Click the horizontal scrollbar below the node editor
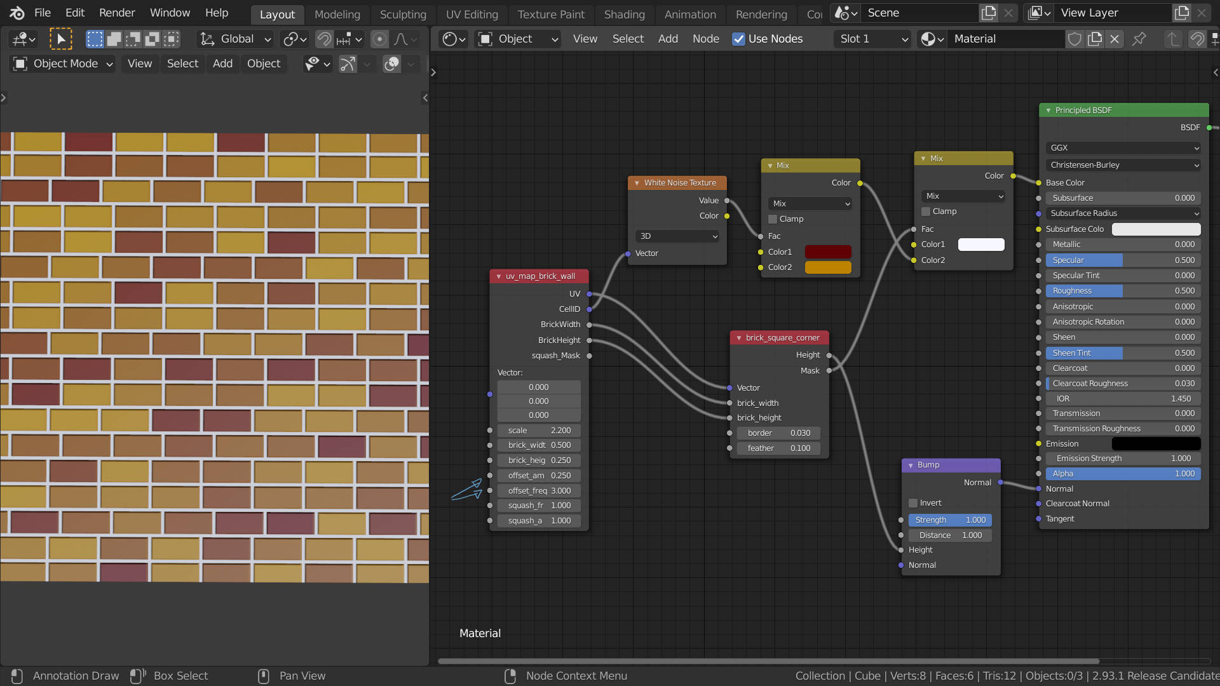1220x686 pixels. click(x=762, y=661)
